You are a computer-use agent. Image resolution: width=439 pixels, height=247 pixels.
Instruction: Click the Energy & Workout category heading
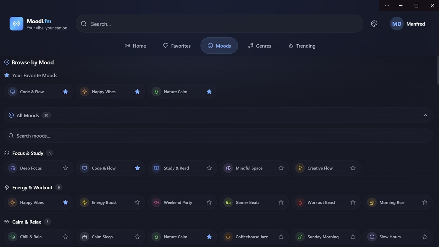pos(32,187)
